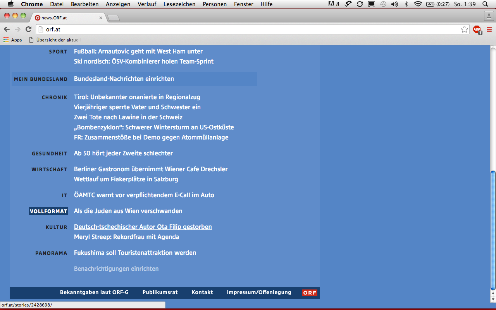The image size is (496, 310).
Task: Click the browser back arrow
Action: (7, 29)
